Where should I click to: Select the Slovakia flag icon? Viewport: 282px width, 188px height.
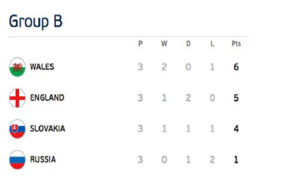click(x=17, y=129)
